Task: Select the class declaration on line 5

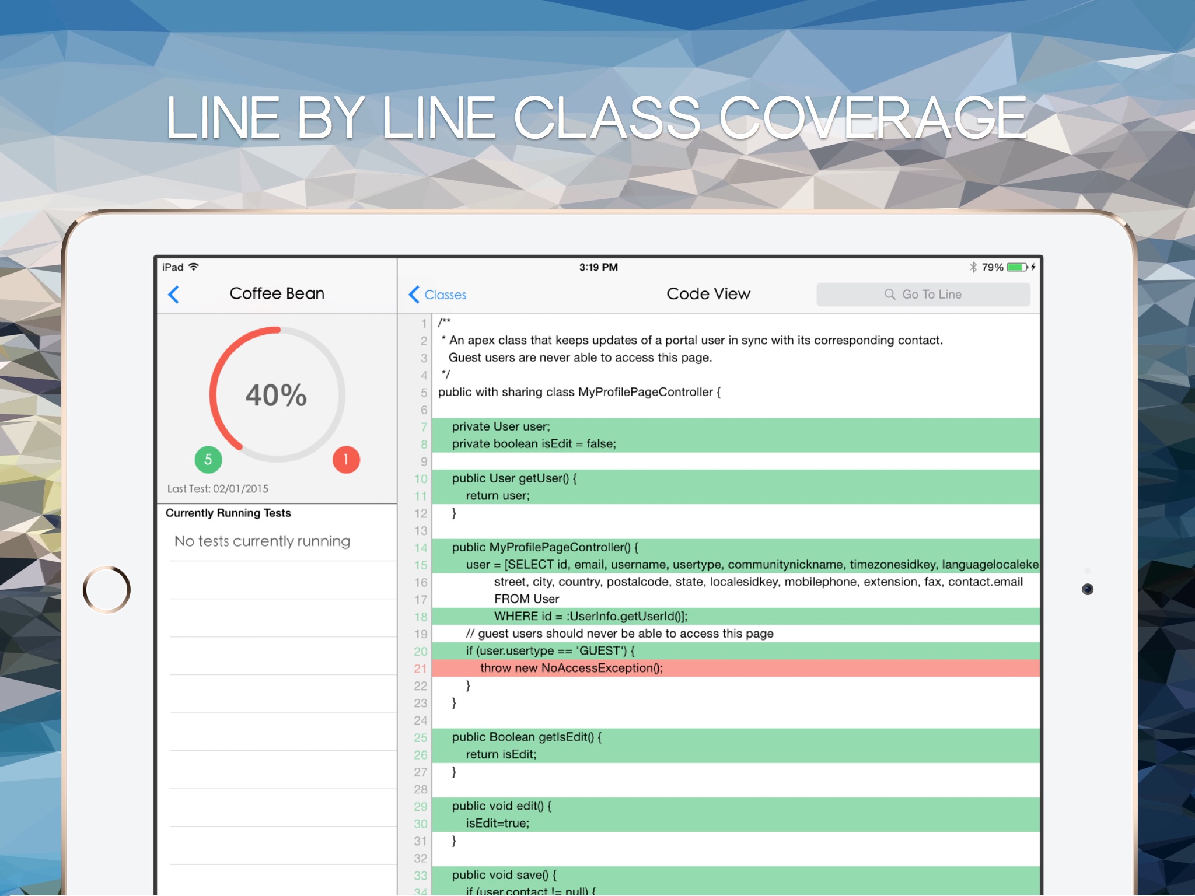Action: point(579,392)
